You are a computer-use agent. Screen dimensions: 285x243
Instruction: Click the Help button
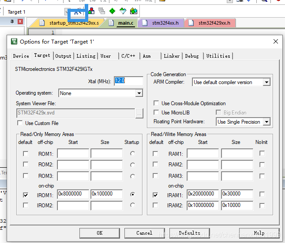(x=259, y=233)
